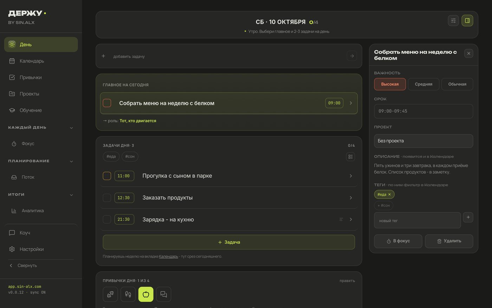The image size is (492, 308).
Task: Expand Прогулка с сыном task chevron
Action: tap(351, 176)
